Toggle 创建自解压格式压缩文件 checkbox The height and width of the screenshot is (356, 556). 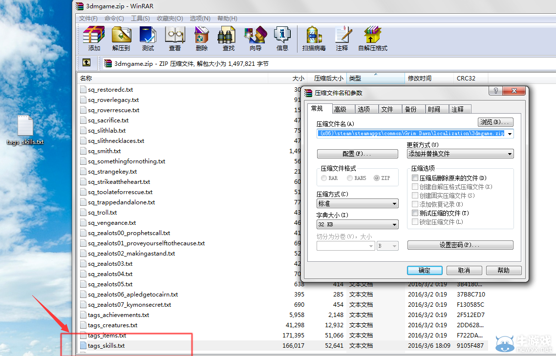(415, 186)
